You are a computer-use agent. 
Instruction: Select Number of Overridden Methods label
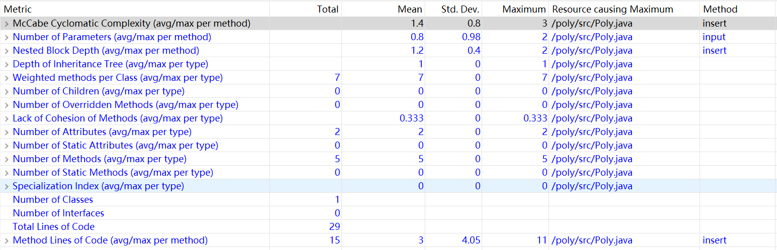(125, 105)
